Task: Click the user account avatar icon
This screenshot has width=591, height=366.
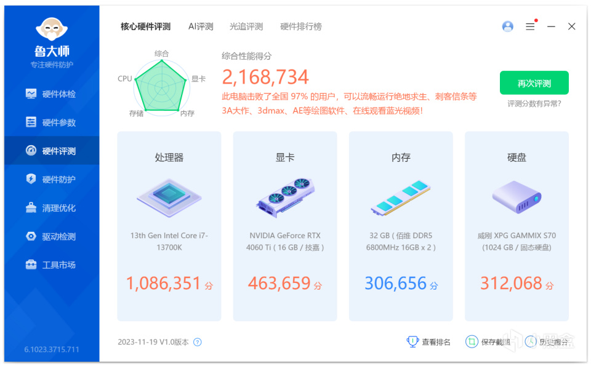Action: [x=508, y=26]
